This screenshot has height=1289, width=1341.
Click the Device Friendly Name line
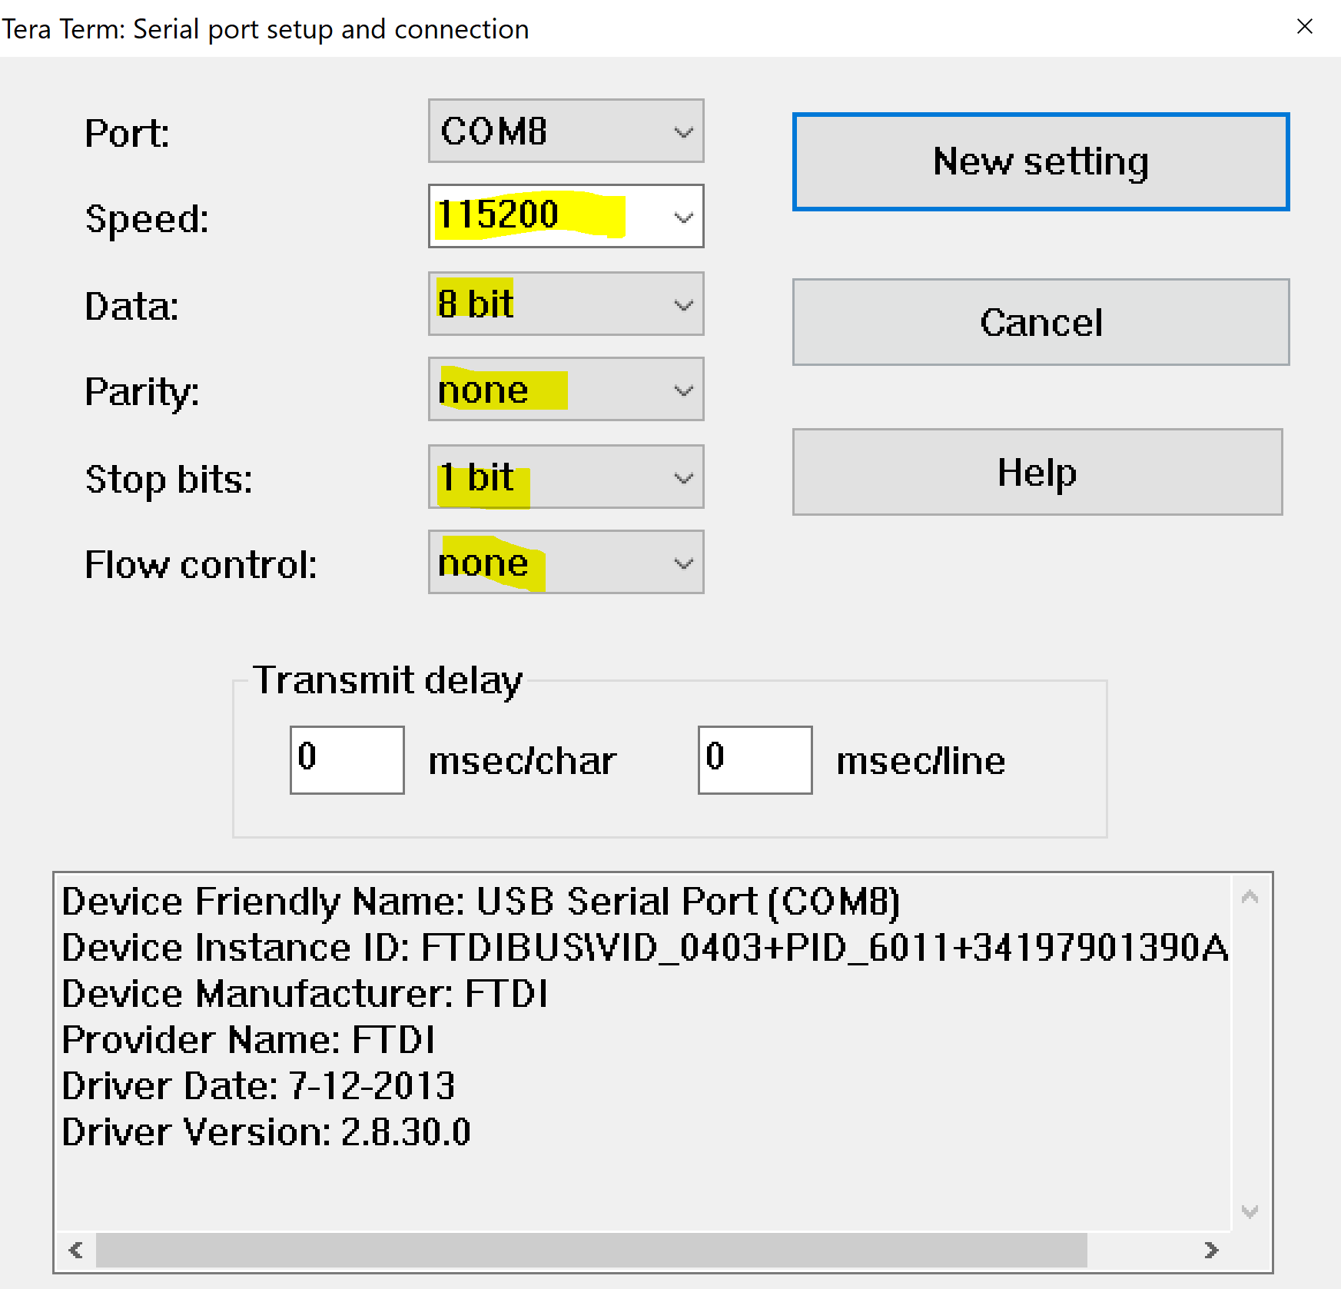point(480,902)
